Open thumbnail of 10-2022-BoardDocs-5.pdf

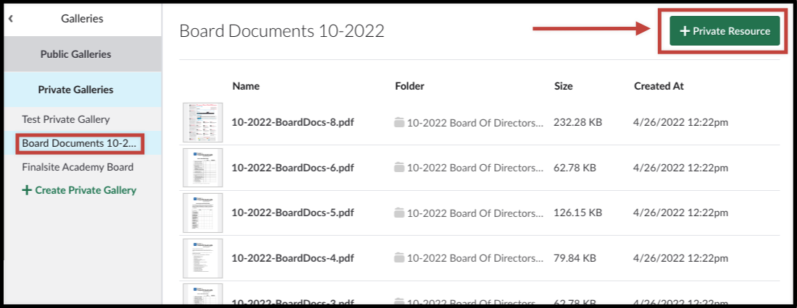[203, 213]
